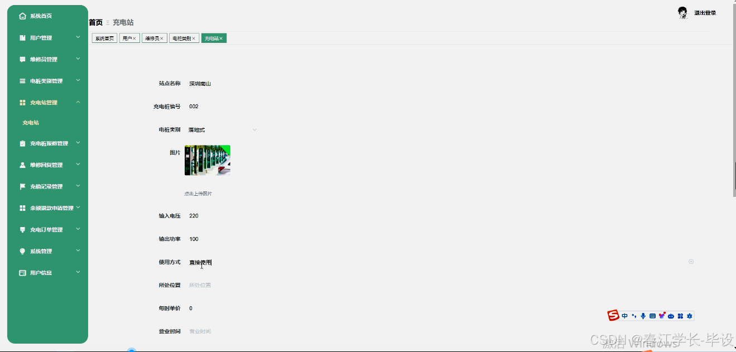Image resolution: width=736 pixels, height=352 pixels.
Task: Click the 充值记录管理 flag icon
Action: point(23,186)
